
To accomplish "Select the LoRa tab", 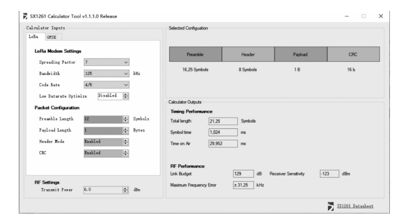I will 35,36.
